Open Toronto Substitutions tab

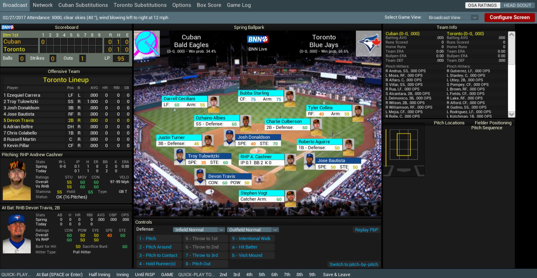(140, 5)
